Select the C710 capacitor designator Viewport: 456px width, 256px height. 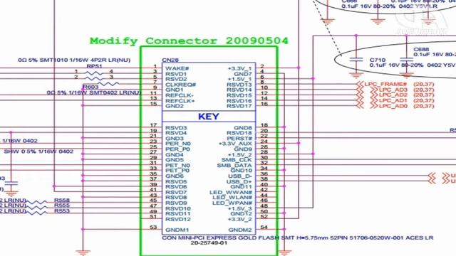[378, 60]
